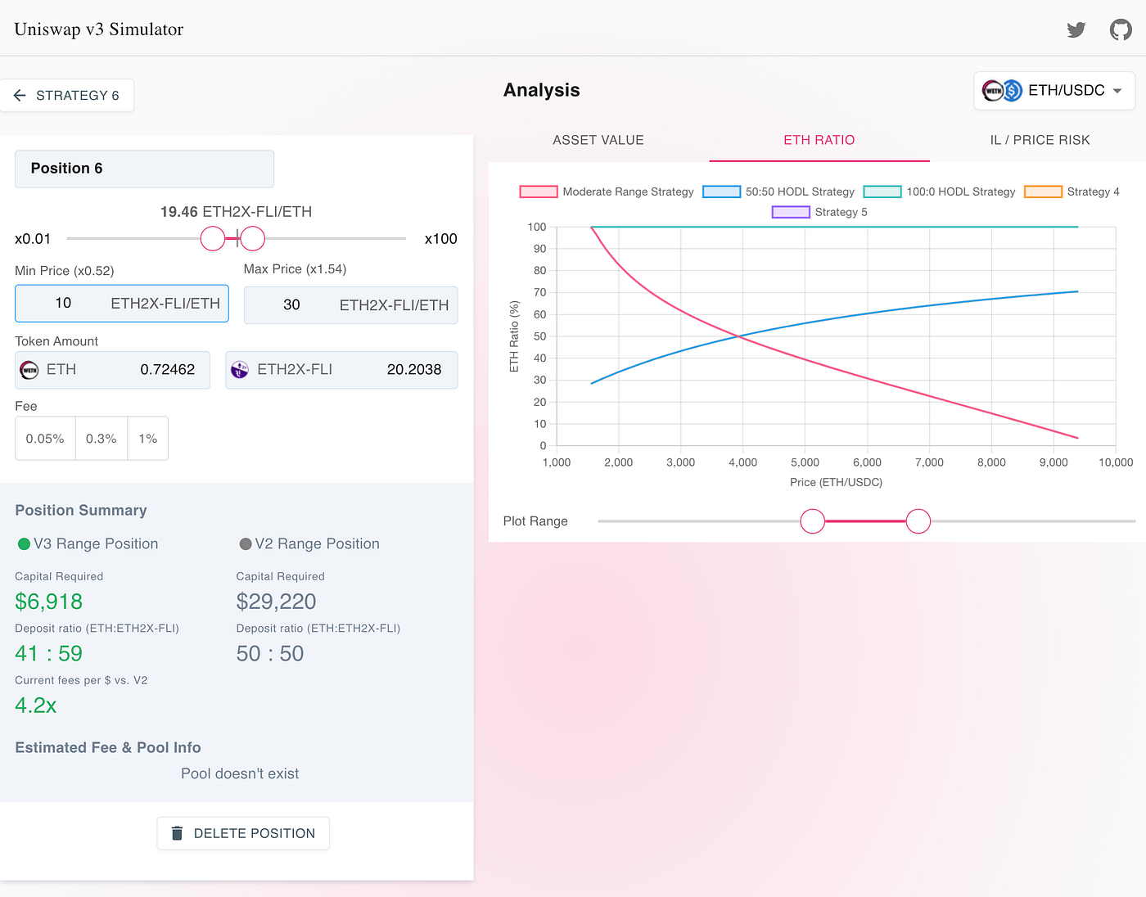This screenshot has width=1146, height=897.
Task: Switch to the Asset Value tab
Action: (x=598, y=140)
